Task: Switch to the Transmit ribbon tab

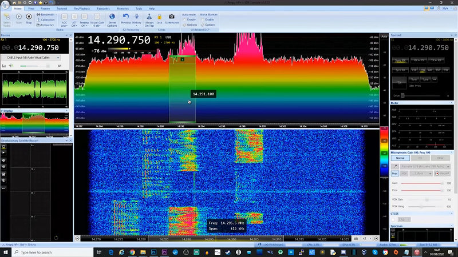Action: pos(61,9)
